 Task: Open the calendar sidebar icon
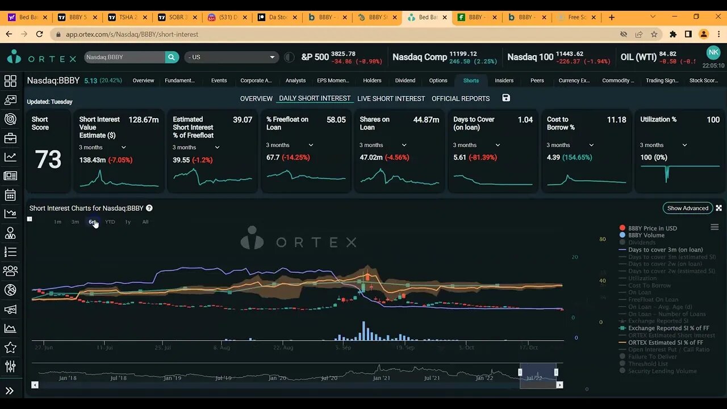tap(10, 195)
